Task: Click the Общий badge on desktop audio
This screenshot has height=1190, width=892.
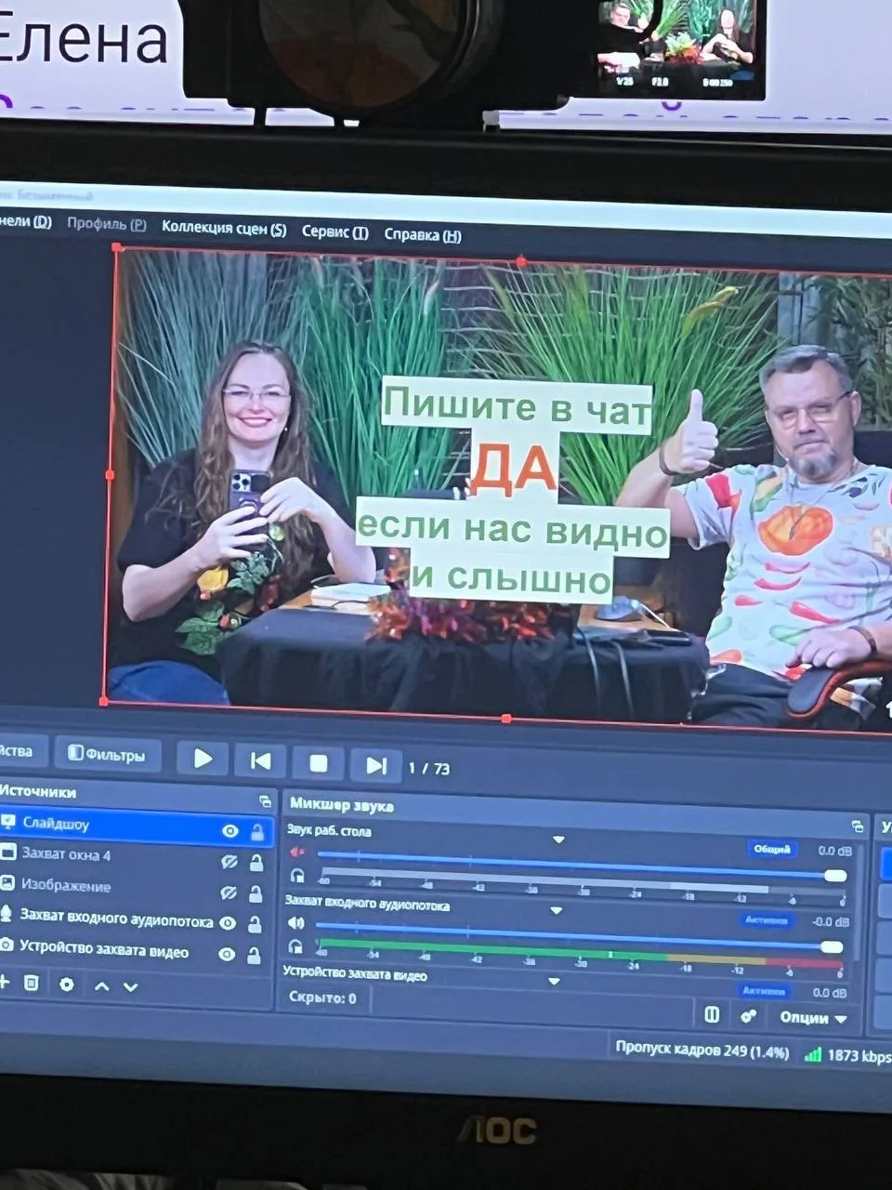Action: click(x=771, y=849)
